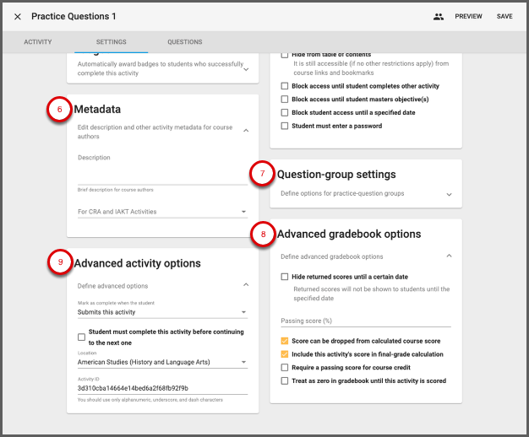Click the Passing score (%) field
This screenshot has width=529, height=437.
click(x=365, y=321)
